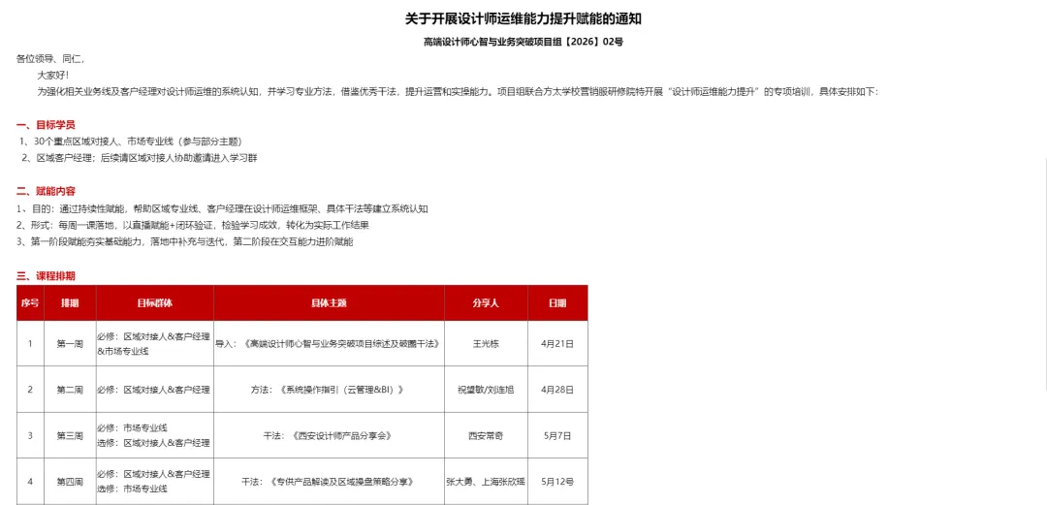This screenshot has width=1047, height=505.
Task: Click the topic '导入：《高端设计师心智与业务突破项目综述及破圈干法》'
Action: pos(329,343)
